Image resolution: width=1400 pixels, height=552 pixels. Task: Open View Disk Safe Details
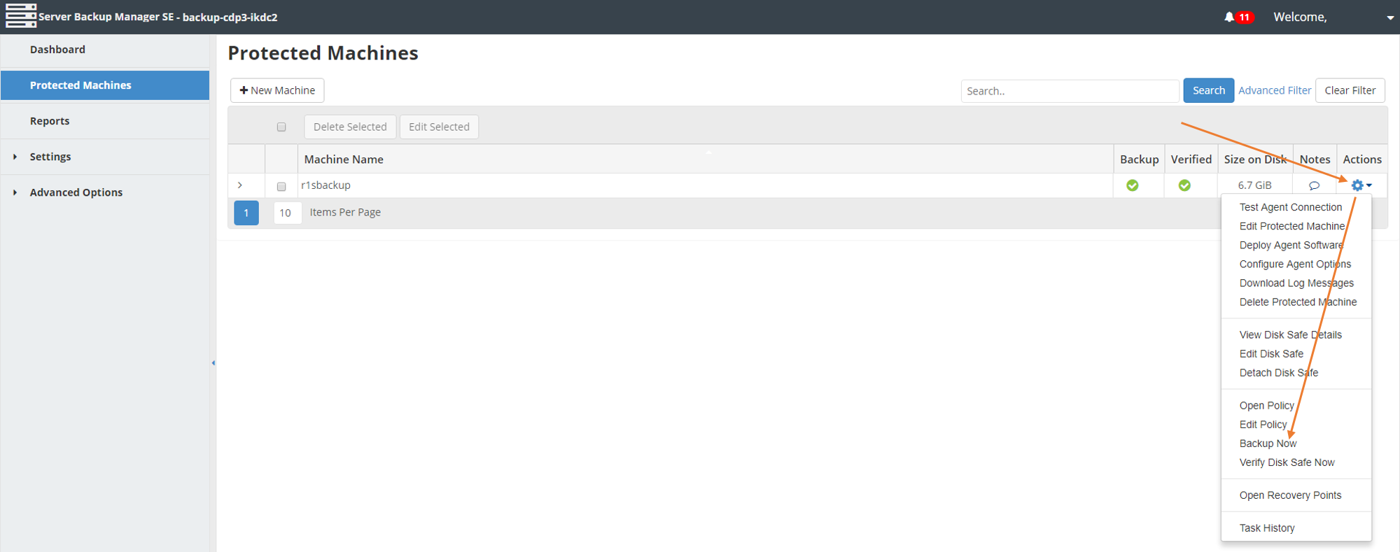pos(1290,334)
